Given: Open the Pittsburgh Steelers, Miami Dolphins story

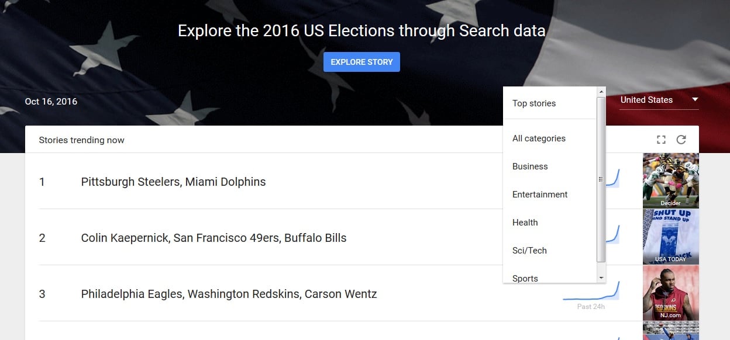Looking at the screenshot, I should tap(173, 182).
